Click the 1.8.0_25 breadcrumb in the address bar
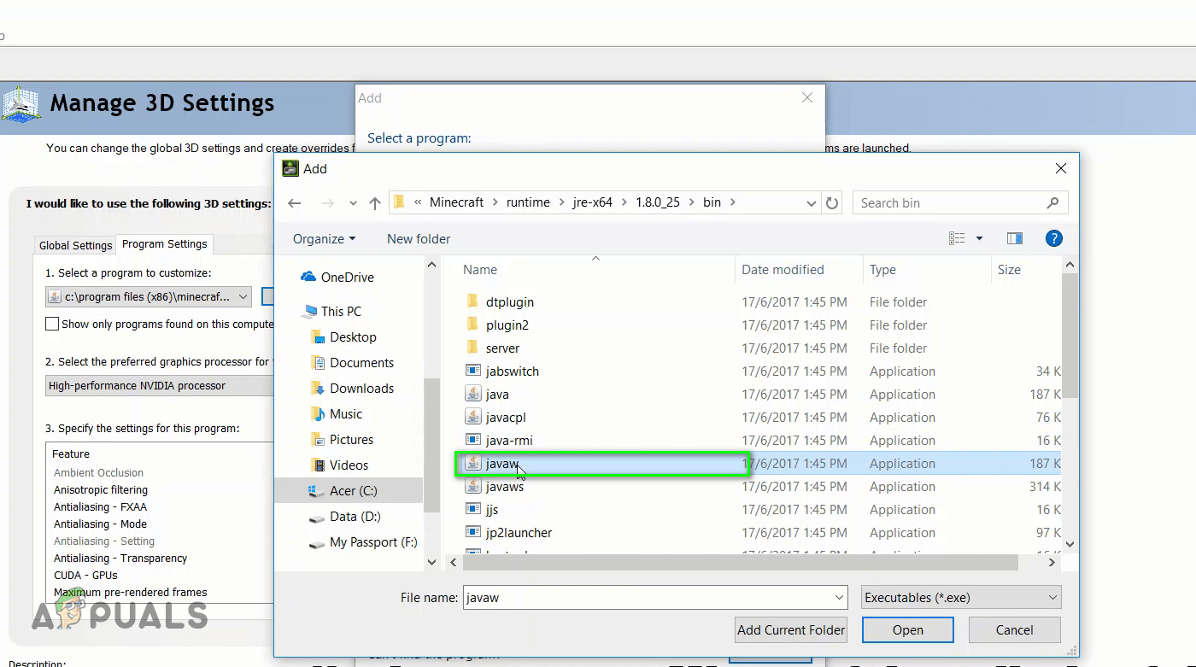This screenshot has height=667, width=1196. pyautogui.click(x=656, y=202)
